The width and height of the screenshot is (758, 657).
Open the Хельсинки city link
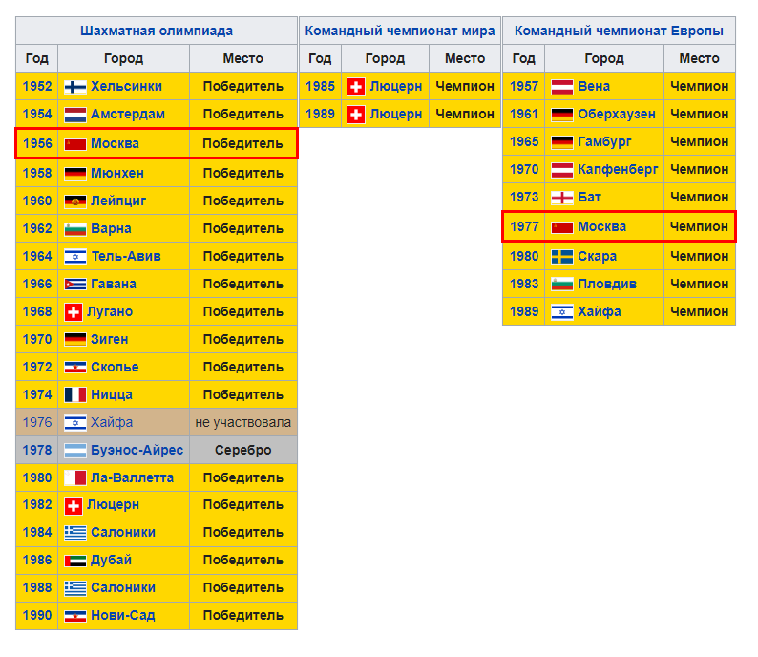[126, 87]
